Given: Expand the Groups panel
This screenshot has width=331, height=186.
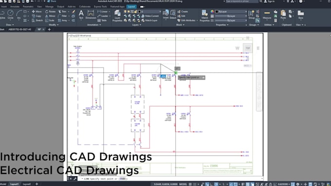Looking at the screenshot, I should coord(254,25).
